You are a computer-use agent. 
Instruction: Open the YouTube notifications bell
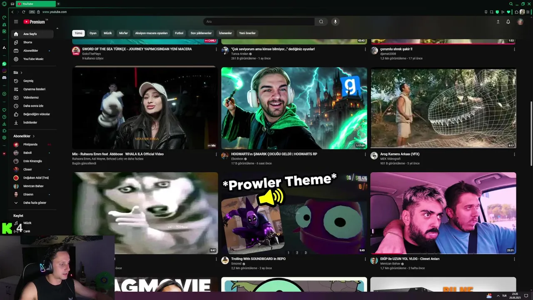point(508,22)
